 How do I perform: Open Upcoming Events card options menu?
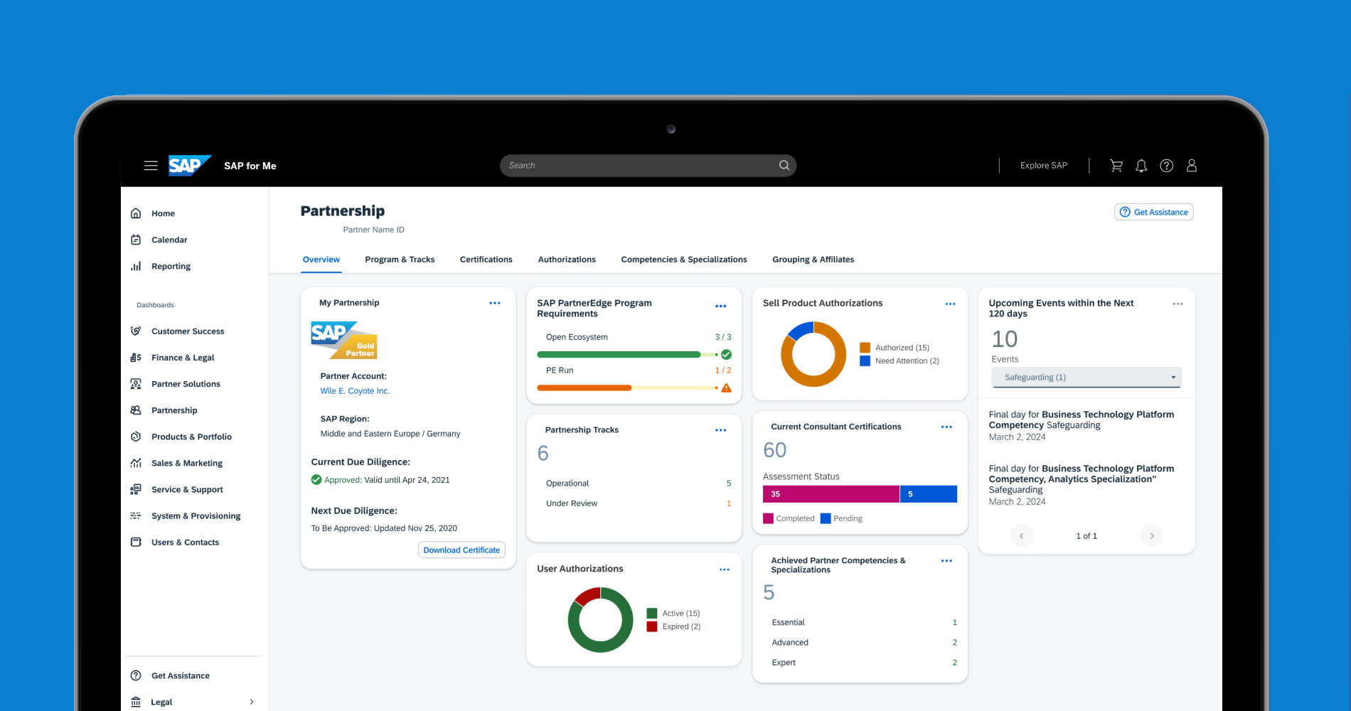coord(1178,304)
